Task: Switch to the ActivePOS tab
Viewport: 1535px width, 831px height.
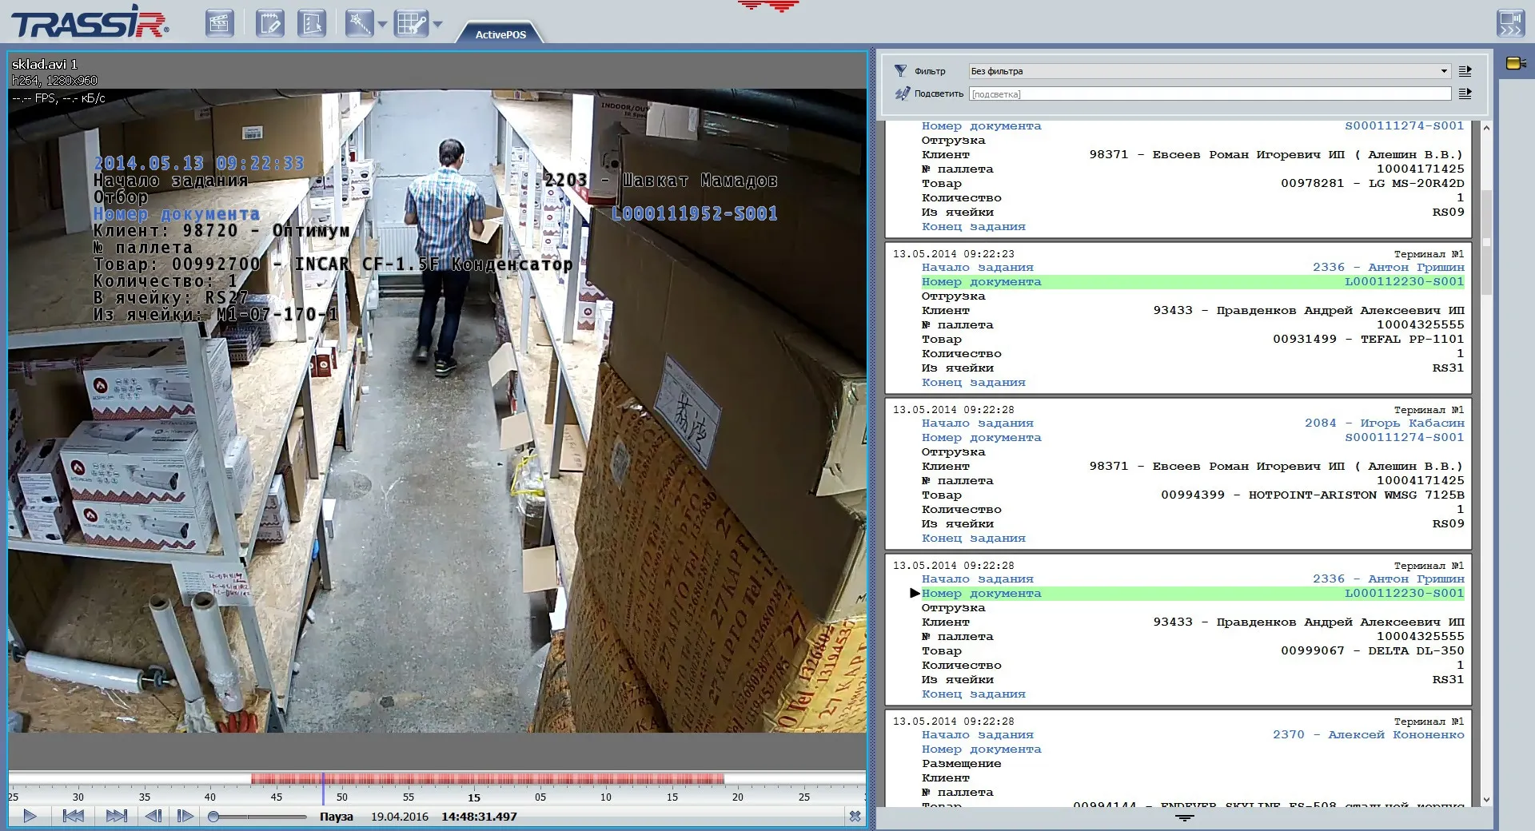Action: click(x=500, y=34)
